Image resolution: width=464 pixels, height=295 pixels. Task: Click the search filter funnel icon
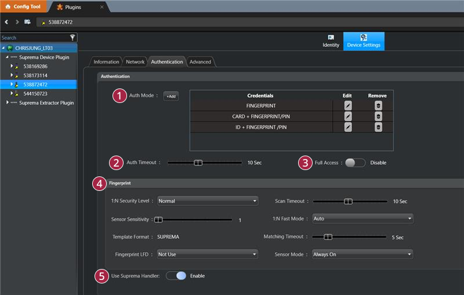pos(72,37)
